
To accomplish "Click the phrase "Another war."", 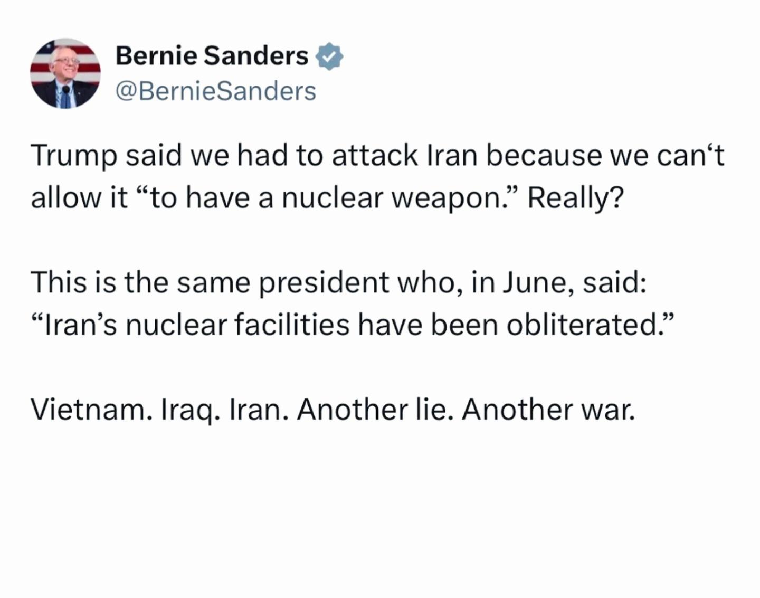I will coord(548,410).
